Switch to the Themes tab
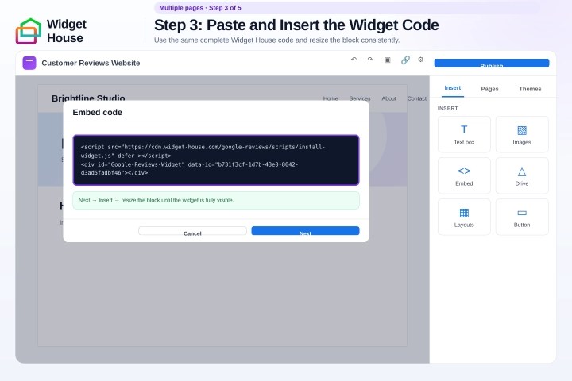572x381 pixels. coord(530,89)
